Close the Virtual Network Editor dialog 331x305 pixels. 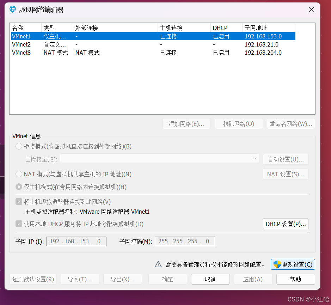click(311, 10)
